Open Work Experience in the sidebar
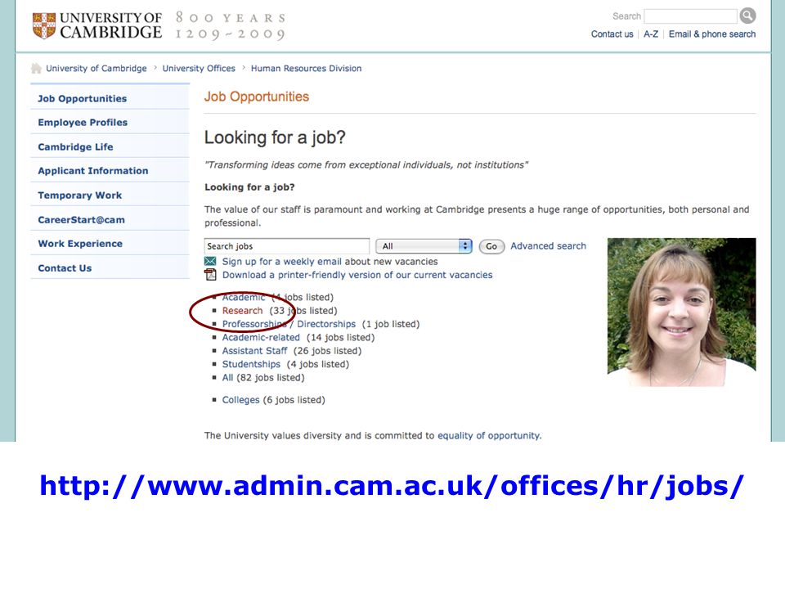 coord(110,244)
